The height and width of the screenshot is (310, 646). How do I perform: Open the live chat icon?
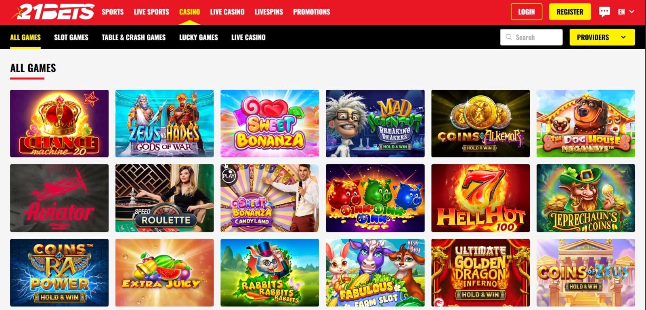tap(604, 12)
